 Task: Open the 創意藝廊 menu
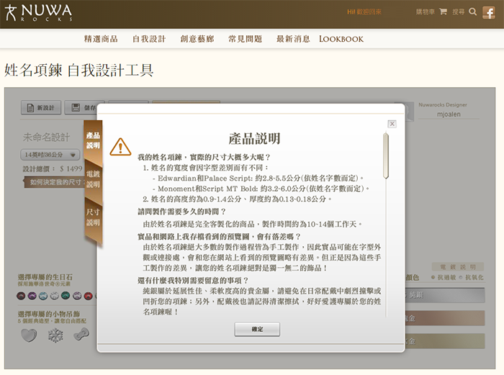[197, 39]
